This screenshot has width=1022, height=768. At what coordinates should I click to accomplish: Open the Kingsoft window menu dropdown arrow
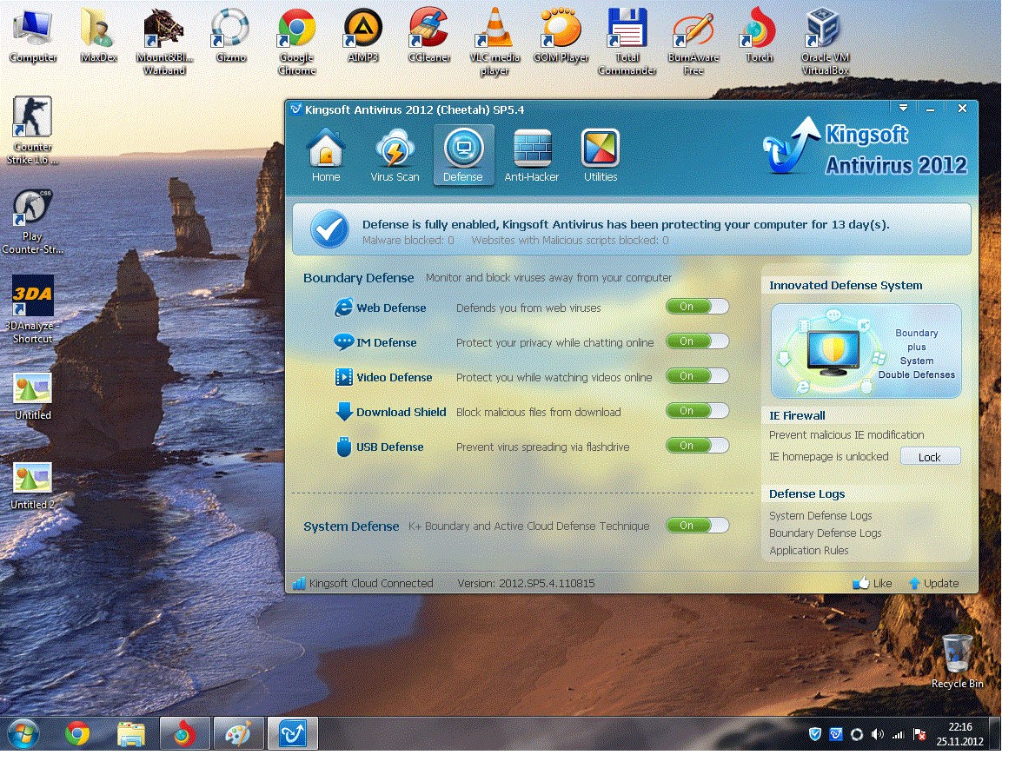(903, 108)
